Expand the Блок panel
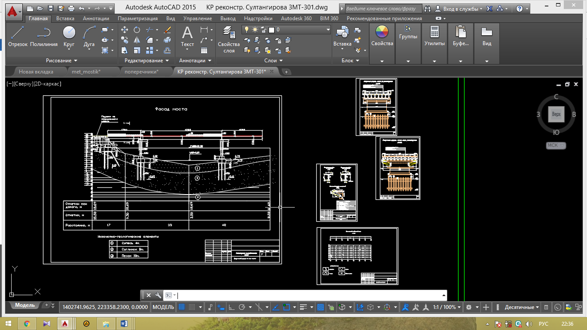Image resolution: width=587 pixels, height=330 pixels. pos(350,61)
